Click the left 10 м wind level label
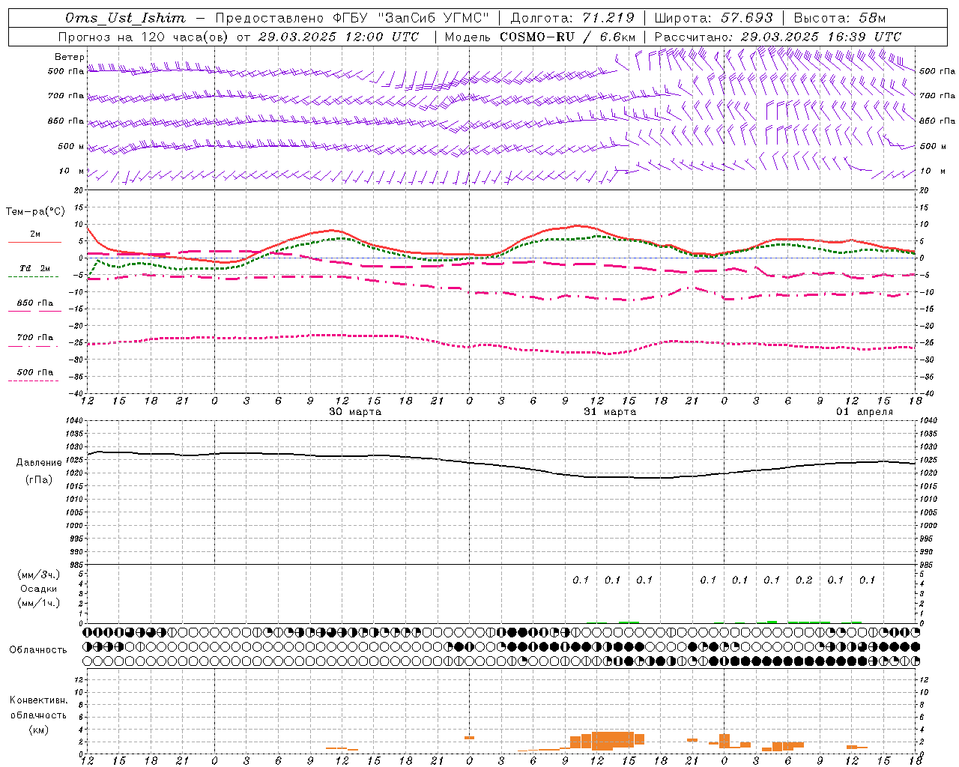The height and width of the screenshot is (767, 959). pos(72,171)
